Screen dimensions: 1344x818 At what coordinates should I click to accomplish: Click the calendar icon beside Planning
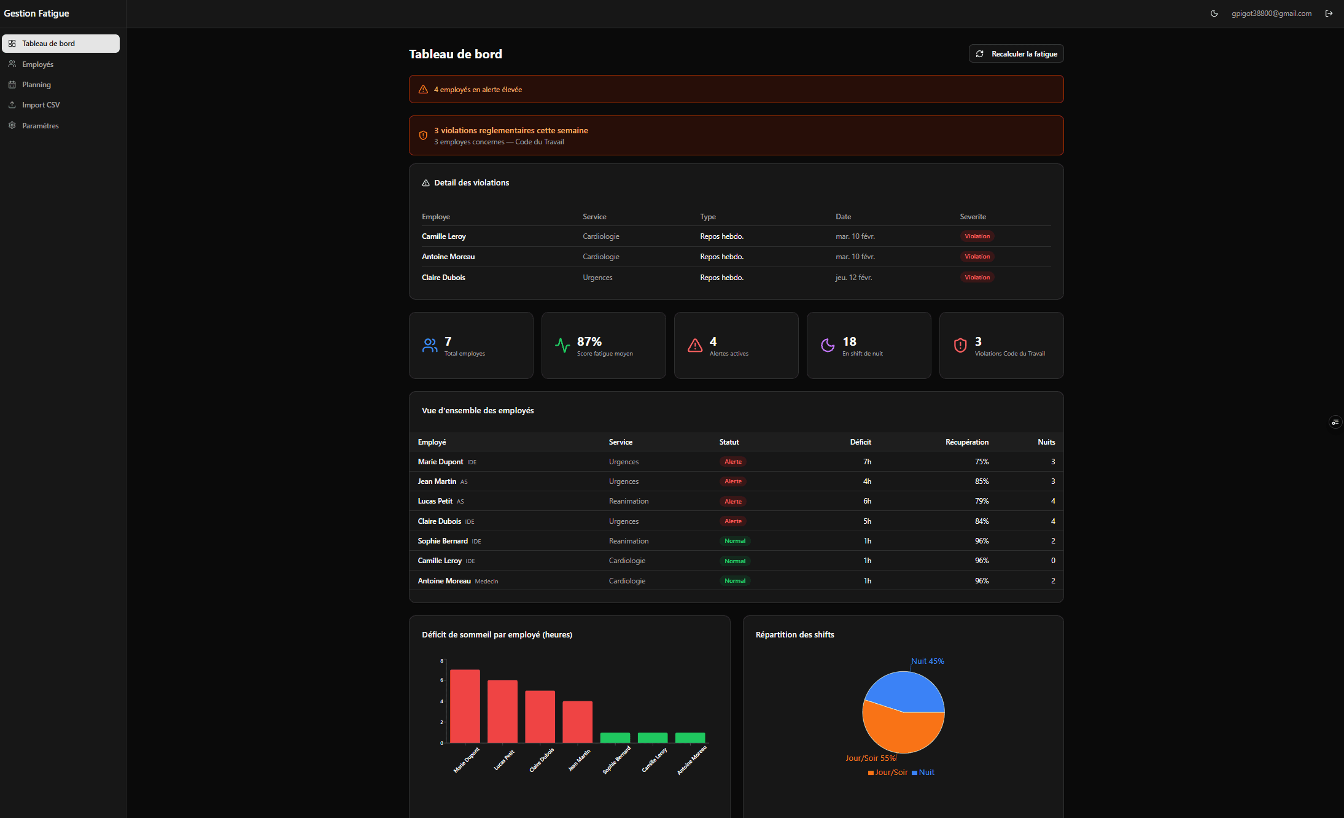coord(12,84)
